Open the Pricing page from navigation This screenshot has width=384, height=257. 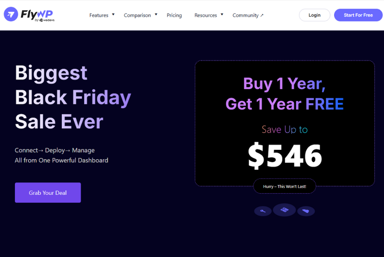point(174,15)
